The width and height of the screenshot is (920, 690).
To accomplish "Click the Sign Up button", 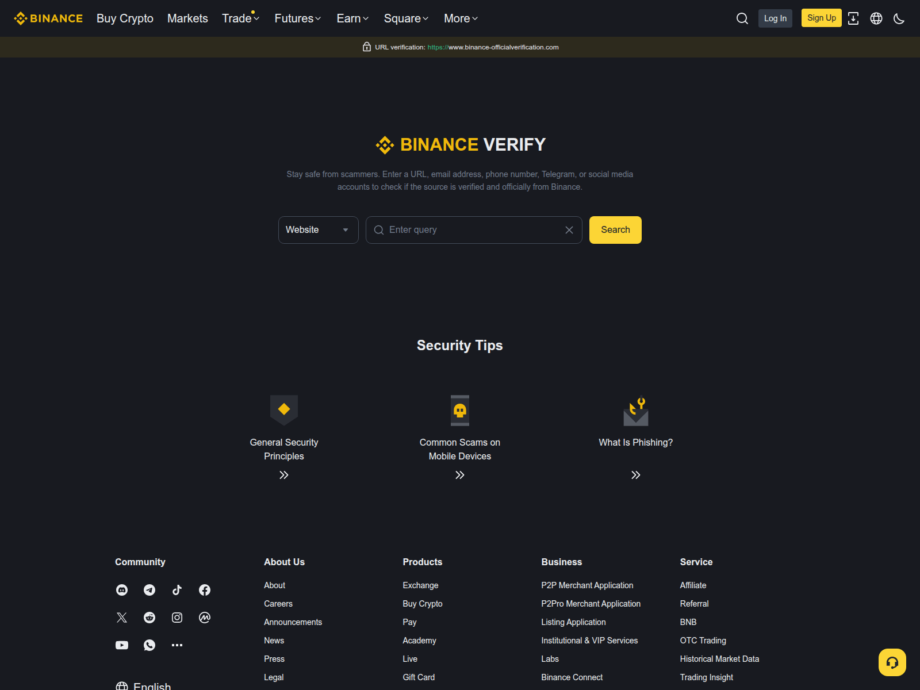I will 822,18.
